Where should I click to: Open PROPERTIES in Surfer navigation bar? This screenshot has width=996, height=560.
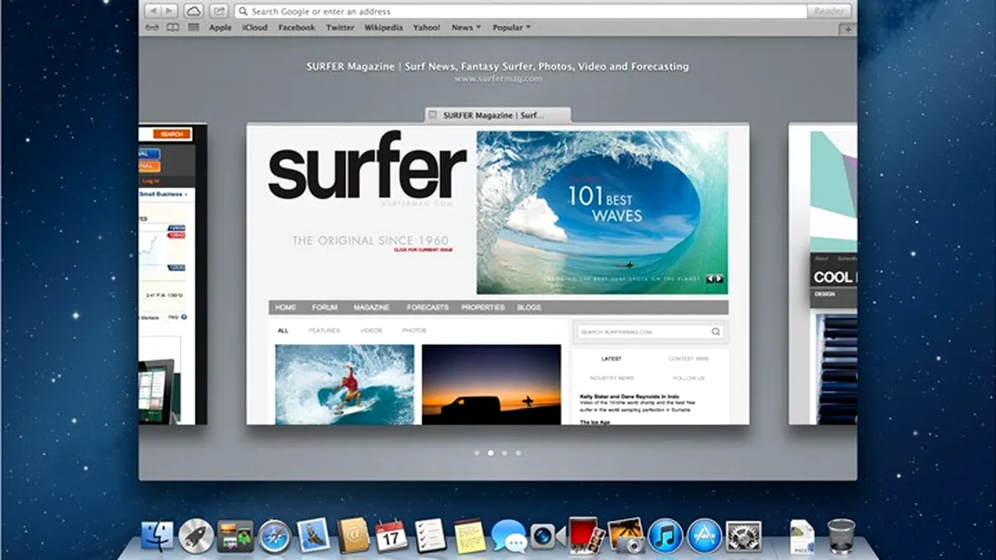click(x=483, y=307)
